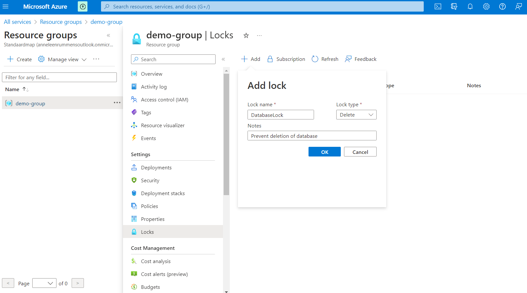Focus the global Azure search bar
This screenshot has width=527, height=293.
tap(262, 6)
